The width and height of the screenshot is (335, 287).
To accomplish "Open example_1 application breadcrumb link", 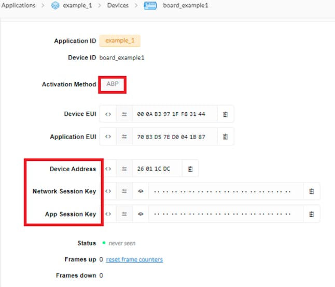I will [78, 6].
